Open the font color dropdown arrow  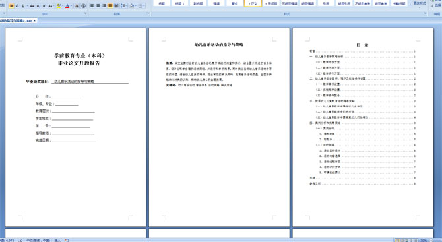(x=71, y=6)
